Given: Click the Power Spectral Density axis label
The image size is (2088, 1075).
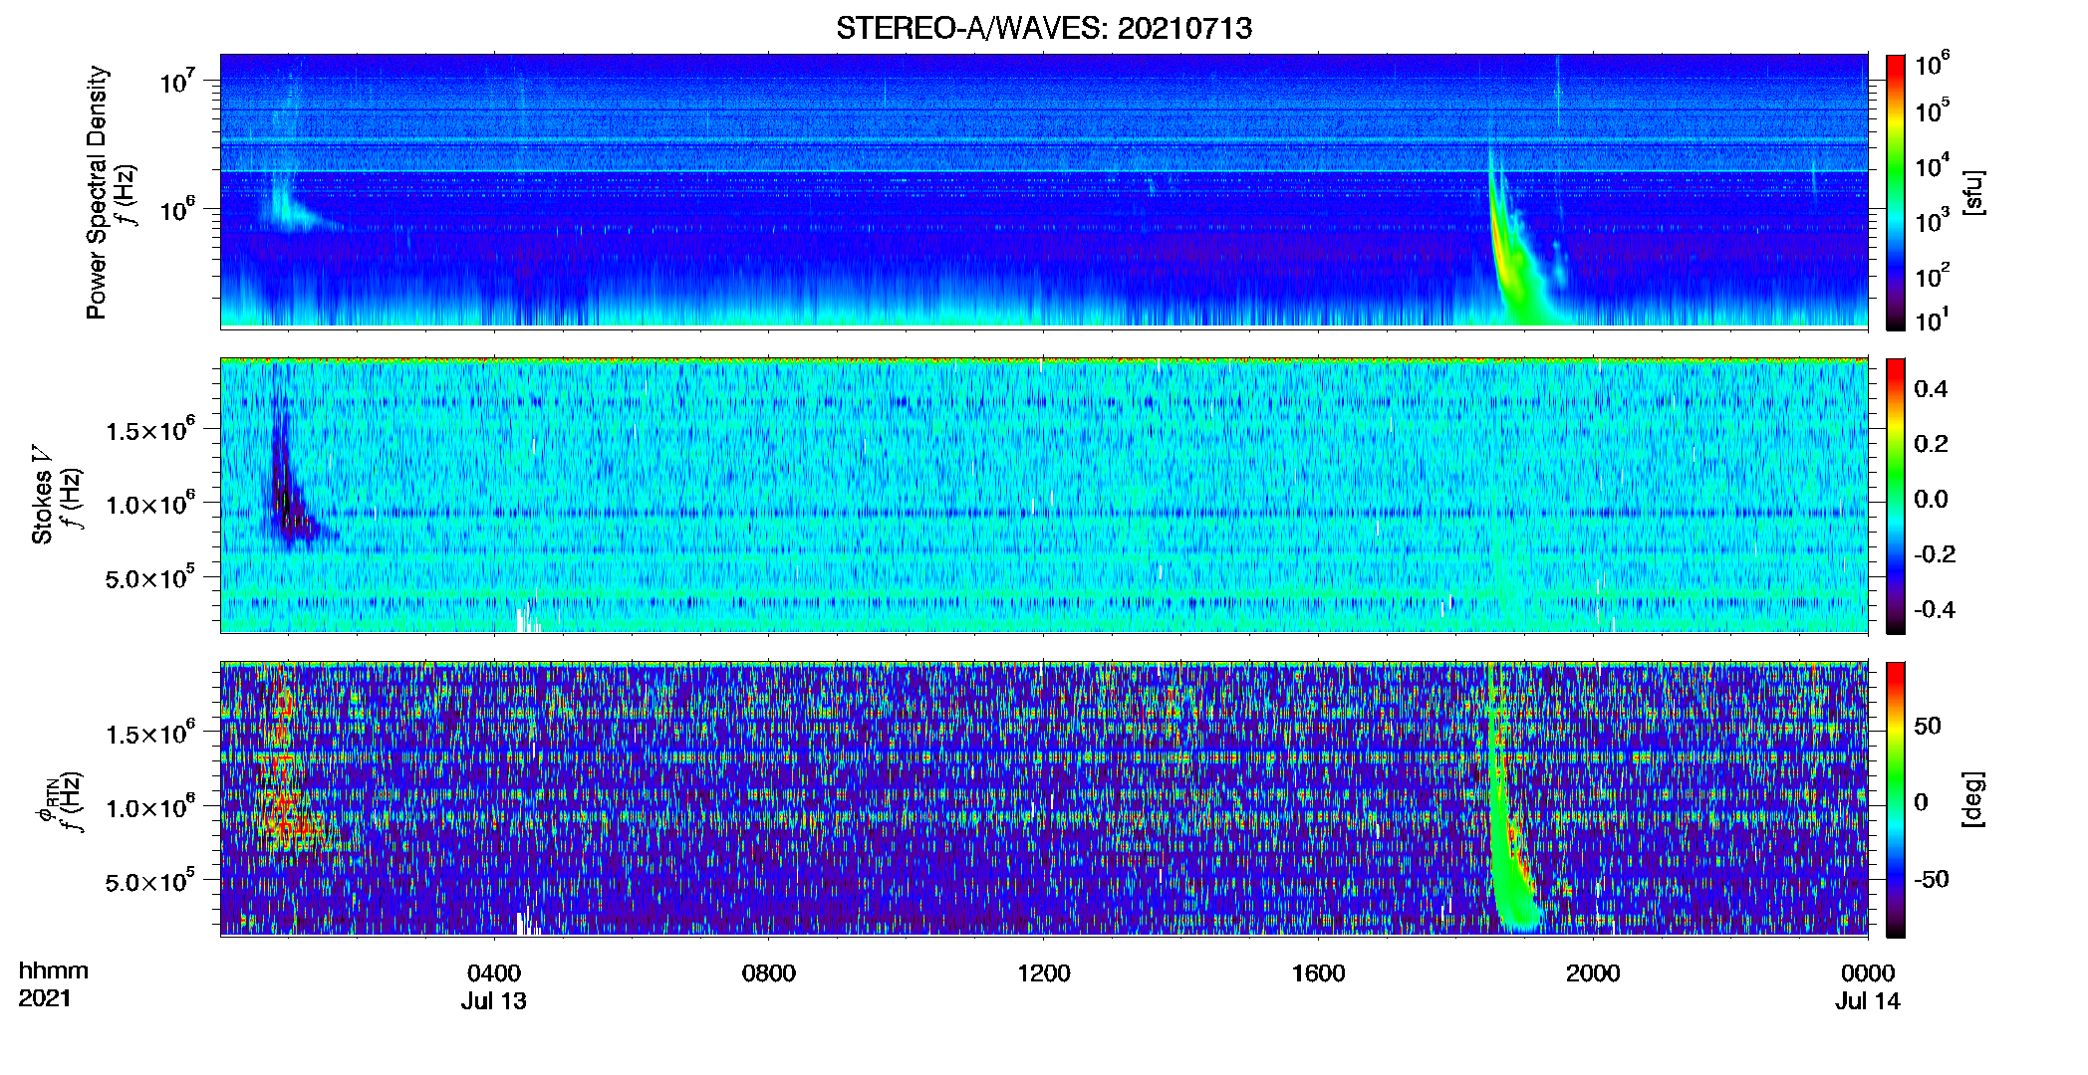Looking at the screenshot, I should point(97,192).
